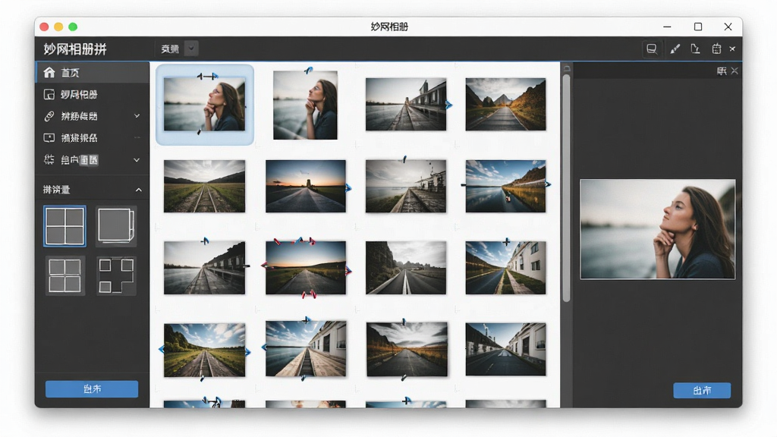Screen dimensions: 777x437
Task: Click the calendar-like icon in the top toolbar
Action: point(716,49)
